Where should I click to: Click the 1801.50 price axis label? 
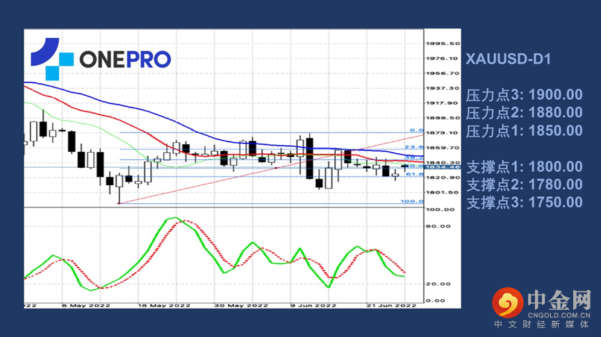(x=443, y=192)
